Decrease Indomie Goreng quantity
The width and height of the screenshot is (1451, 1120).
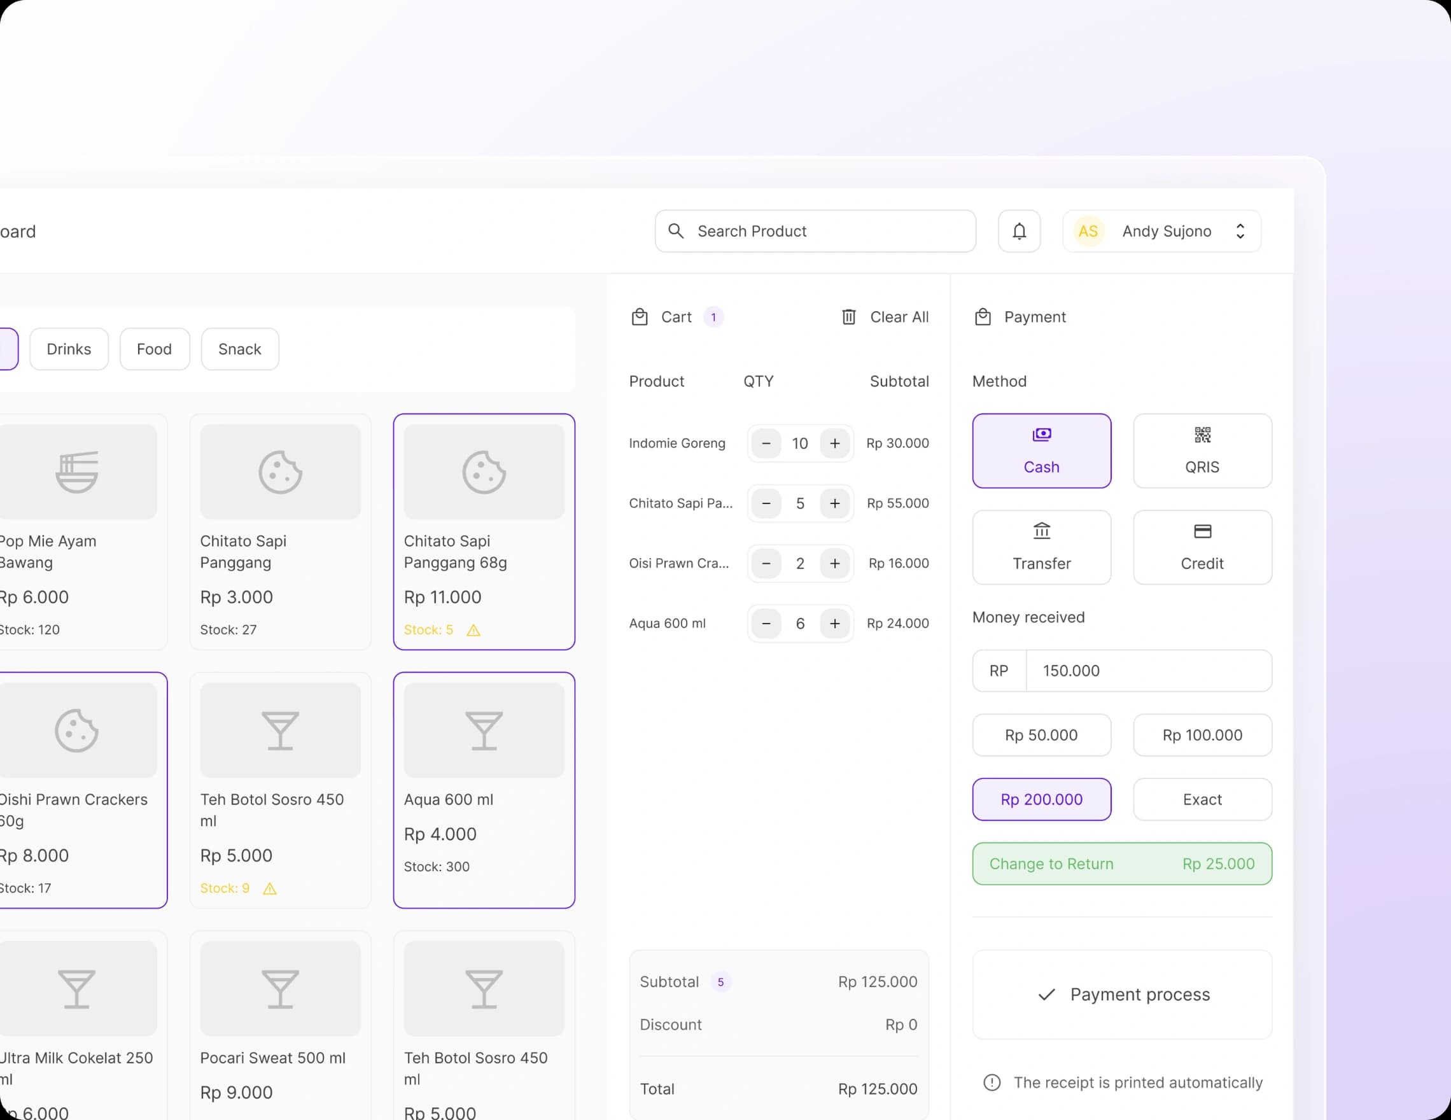(x=766, y=443)
